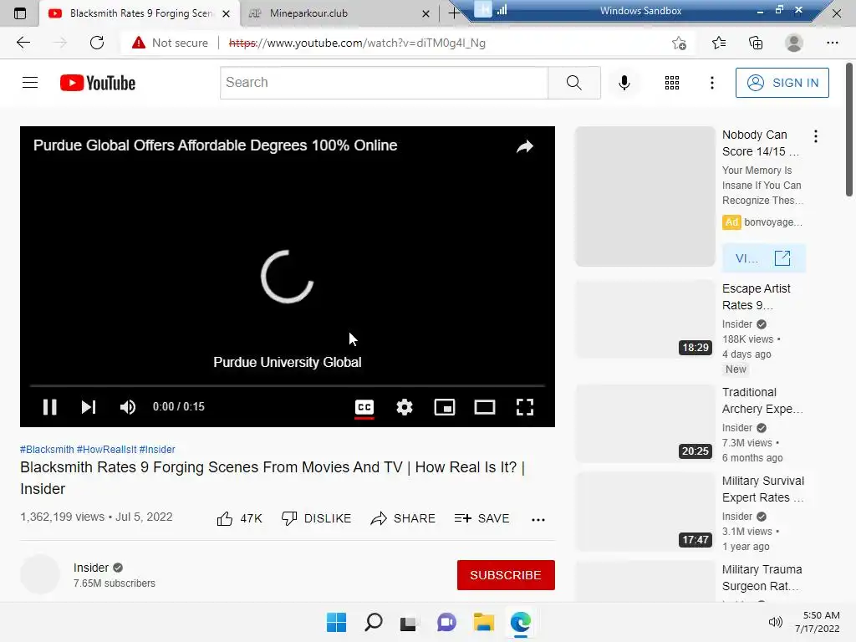Image resolution: width=856 pixels, height=642 pixels.
Task: Click the Insider channel avatar
Action: pyautogui.click(x=40, y=574)
